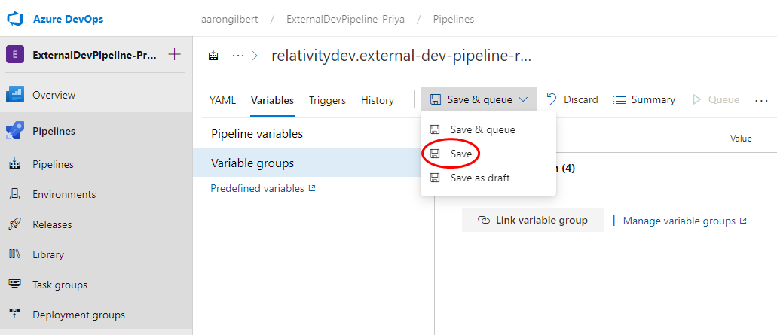This screenshot has height=335, width=777.
Task: Click the Queue button
Action: (716, 100)
